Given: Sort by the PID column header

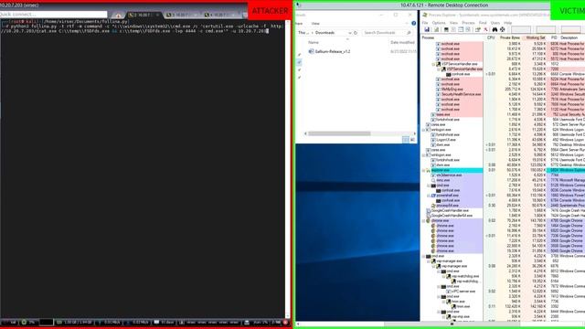Looking at the screenshot, I should pos(554,37).
